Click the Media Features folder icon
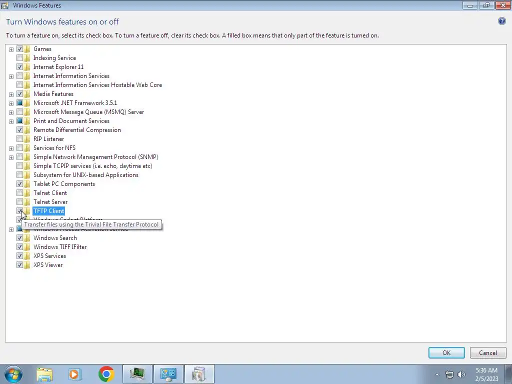 coord(27,94)
